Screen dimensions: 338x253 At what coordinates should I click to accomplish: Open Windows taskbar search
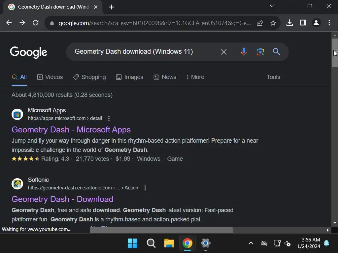151,243
